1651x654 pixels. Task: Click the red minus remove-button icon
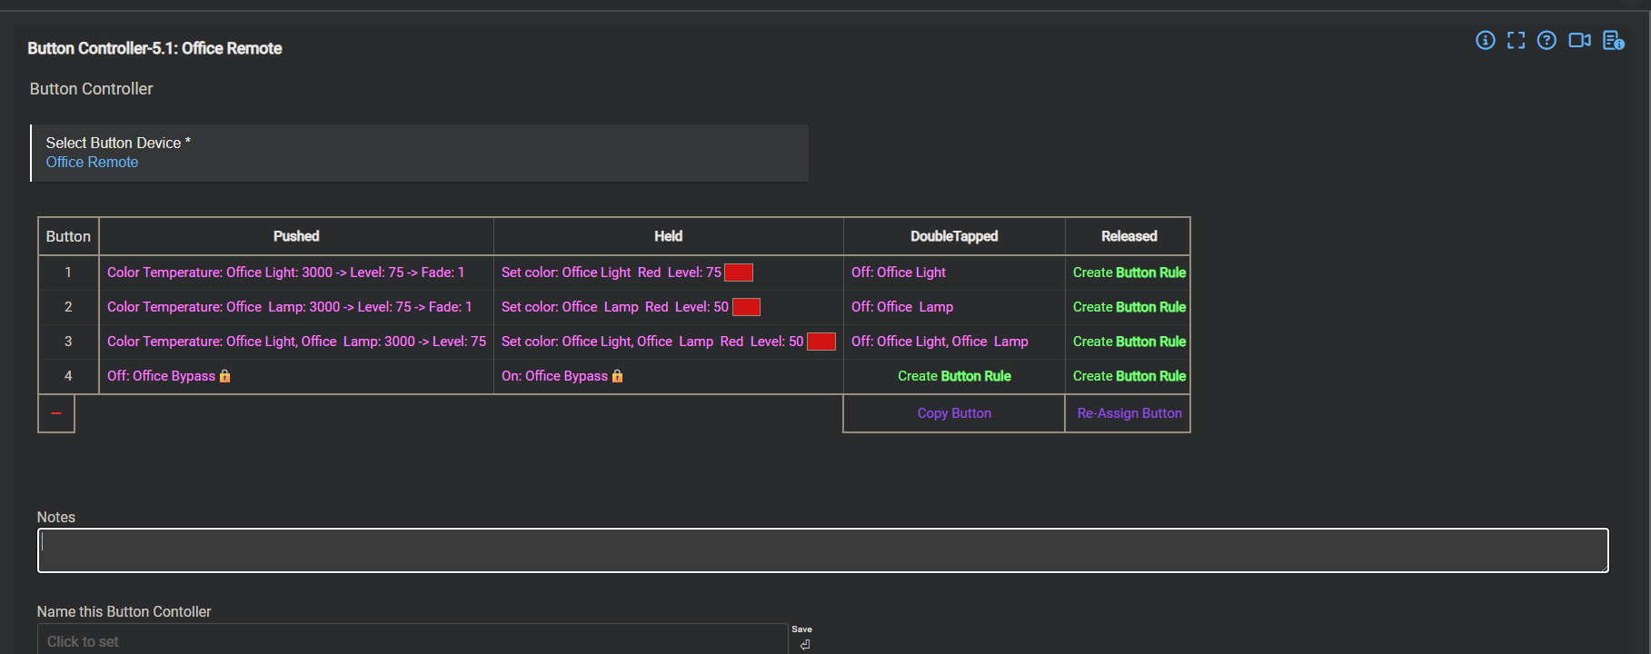click(x=56, y=413)
